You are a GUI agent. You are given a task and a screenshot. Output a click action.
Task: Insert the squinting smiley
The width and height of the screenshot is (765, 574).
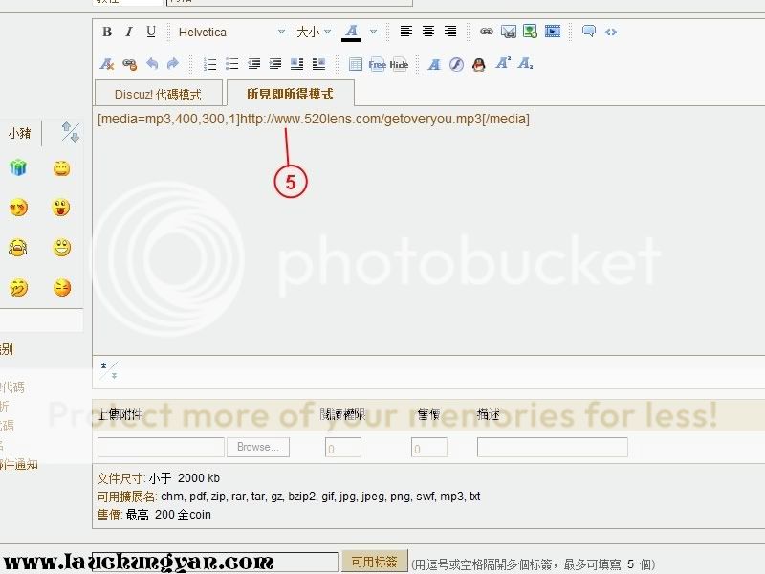[62, 288]
